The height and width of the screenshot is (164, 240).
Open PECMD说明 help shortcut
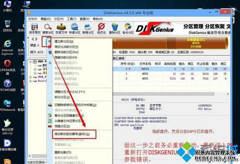click(x=7, y=86)
